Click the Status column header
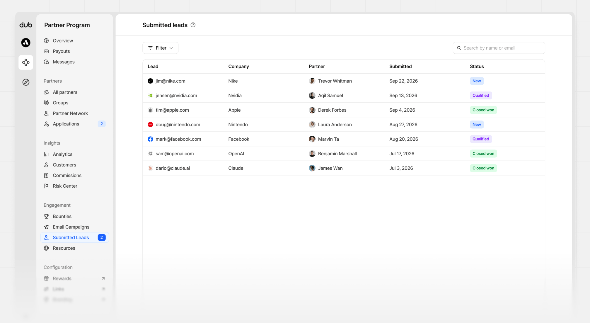This screenshot has width=590, height=323. click(477, 67)
